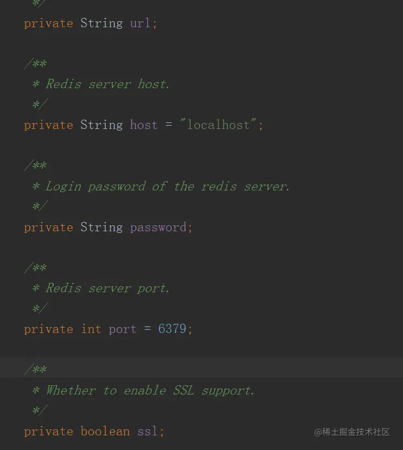The image size is (403, 450).
Task: Click the highlighted /** line above SSL comment
Action: [36, 370]
